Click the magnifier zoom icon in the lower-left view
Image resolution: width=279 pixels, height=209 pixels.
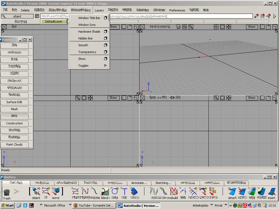point(78,98)
